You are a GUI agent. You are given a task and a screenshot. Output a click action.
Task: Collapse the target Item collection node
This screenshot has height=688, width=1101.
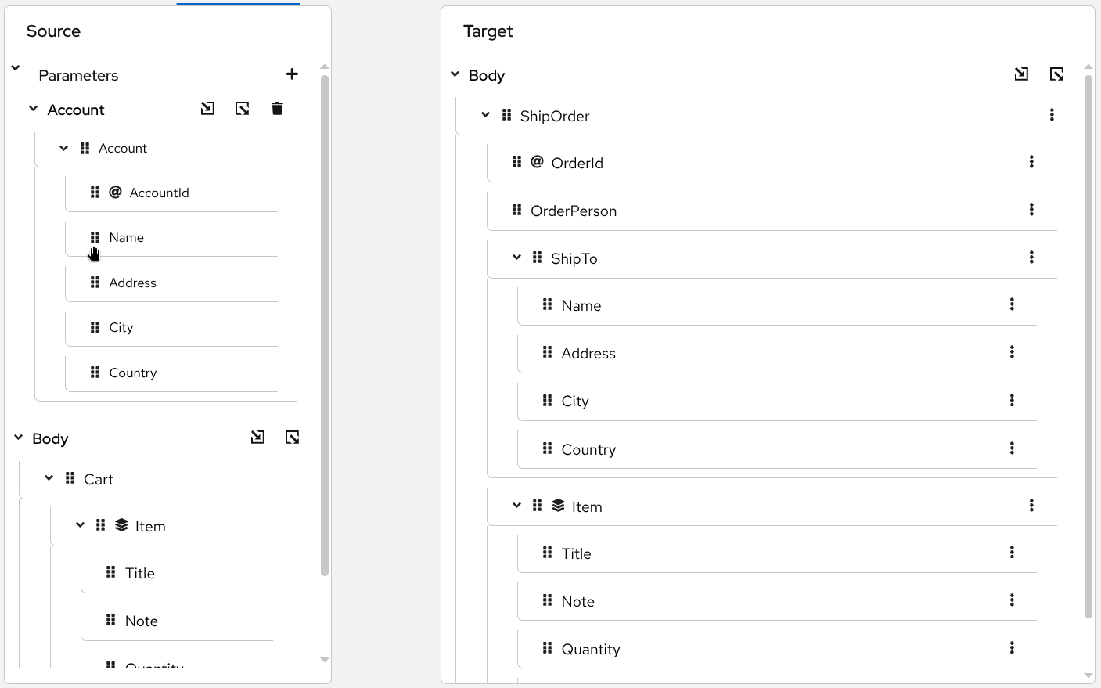[516, 506]
